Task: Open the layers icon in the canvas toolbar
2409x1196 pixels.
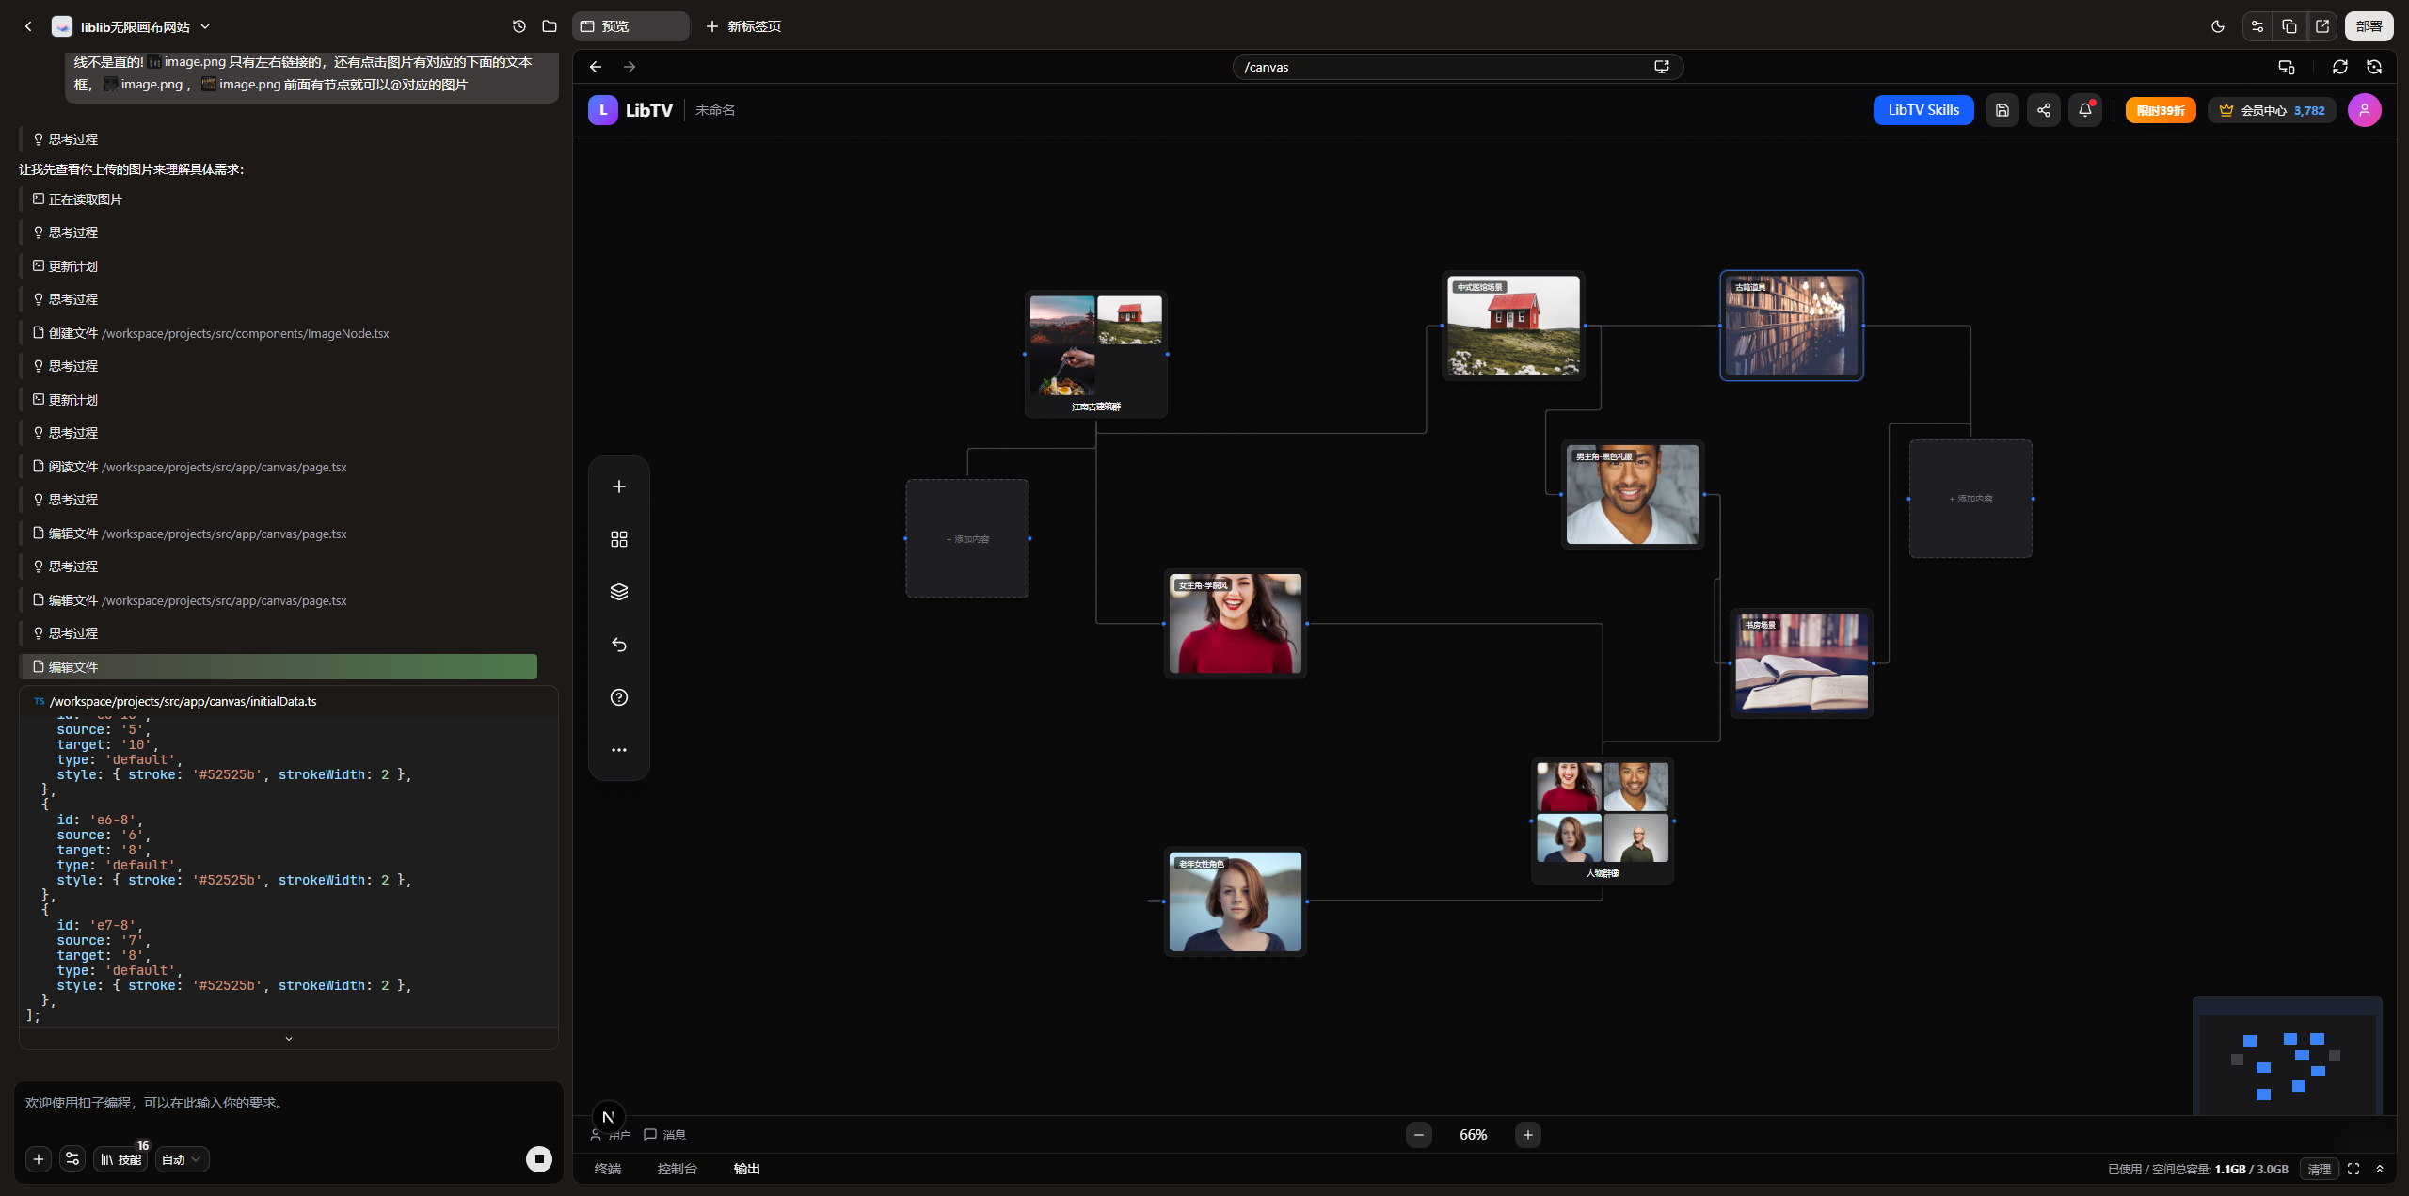Action: tap(618, 592)
